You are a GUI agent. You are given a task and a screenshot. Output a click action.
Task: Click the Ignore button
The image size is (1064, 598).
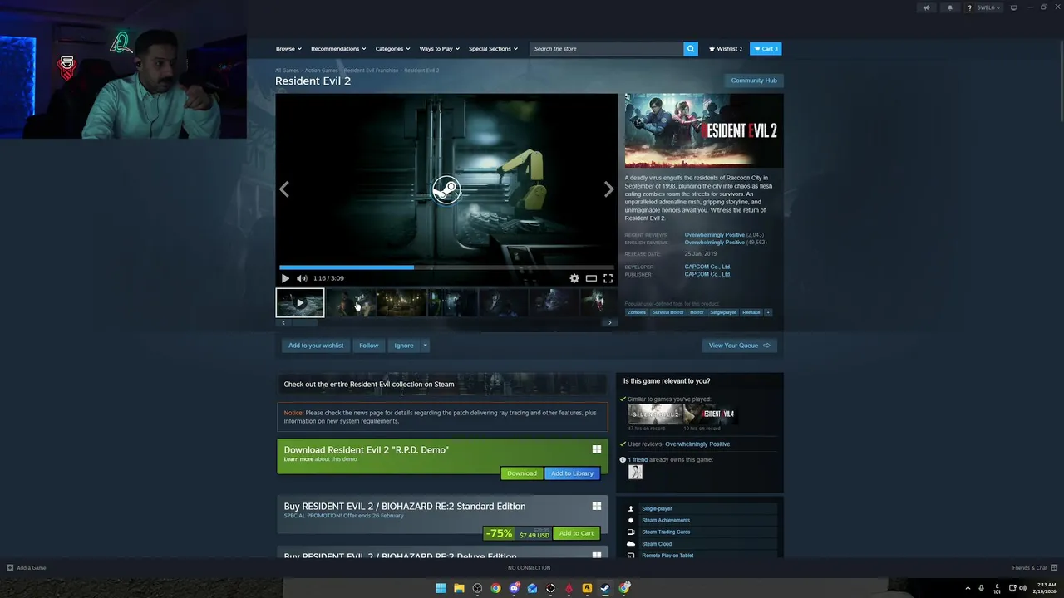click(x=404, y=346)
